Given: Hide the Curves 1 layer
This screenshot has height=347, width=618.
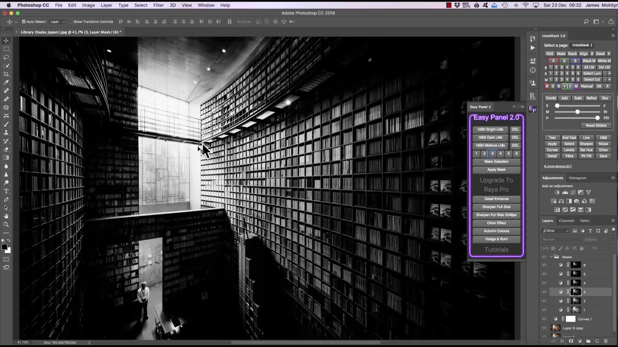Looking at the screenshot, I should (x=544, y=319).
